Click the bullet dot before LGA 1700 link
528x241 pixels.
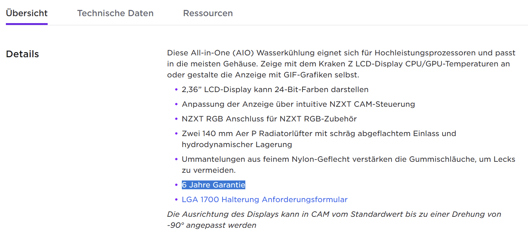coord(176,200)
